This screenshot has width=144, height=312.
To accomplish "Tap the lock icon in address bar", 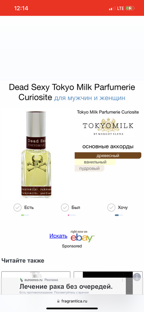I will point(58,301).
